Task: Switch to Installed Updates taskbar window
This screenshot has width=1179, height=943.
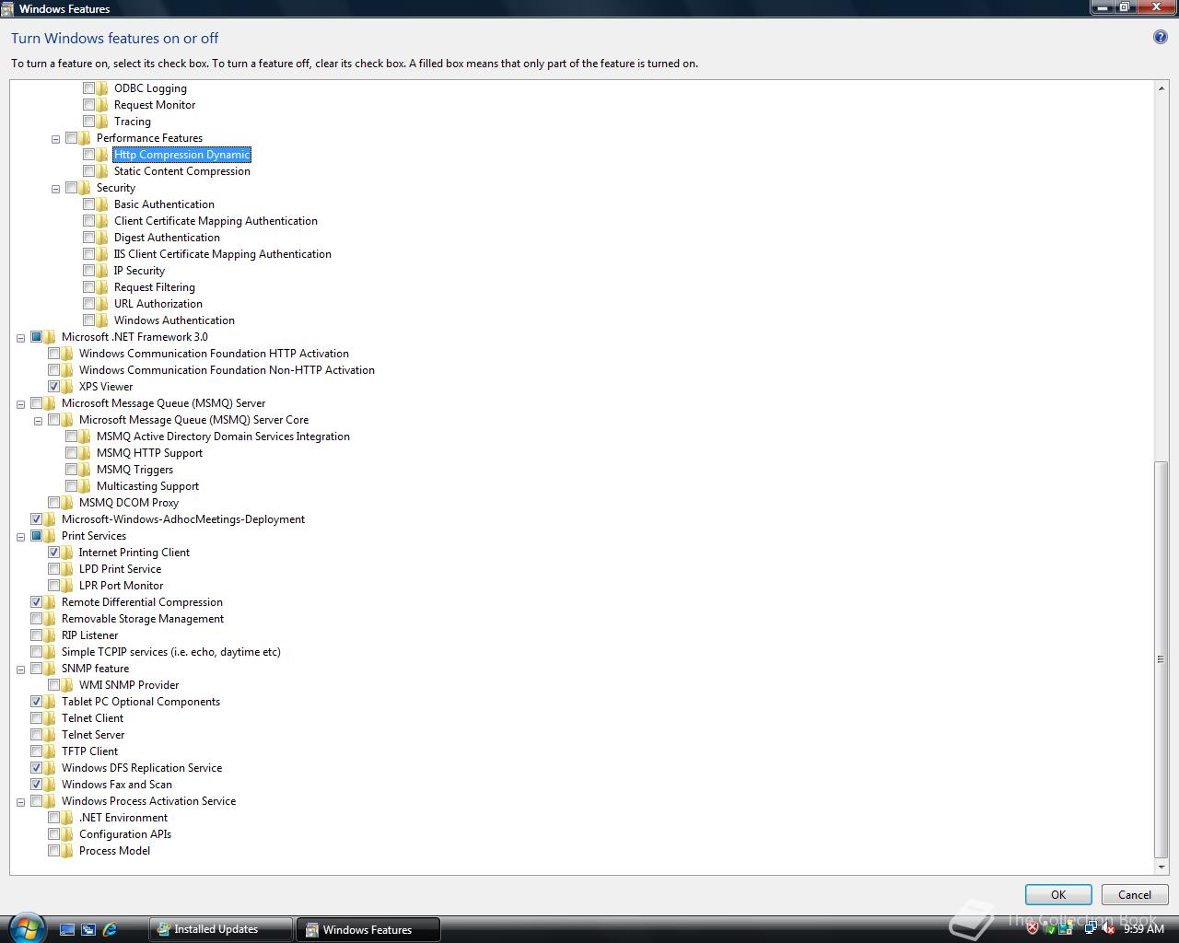Action: pyautogui.click(x=220, y=929)
